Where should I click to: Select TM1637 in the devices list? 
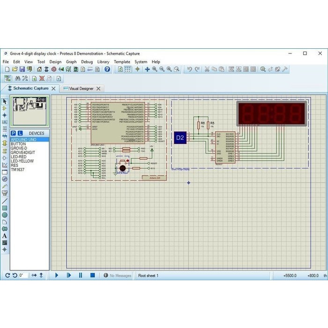[30, 170]
